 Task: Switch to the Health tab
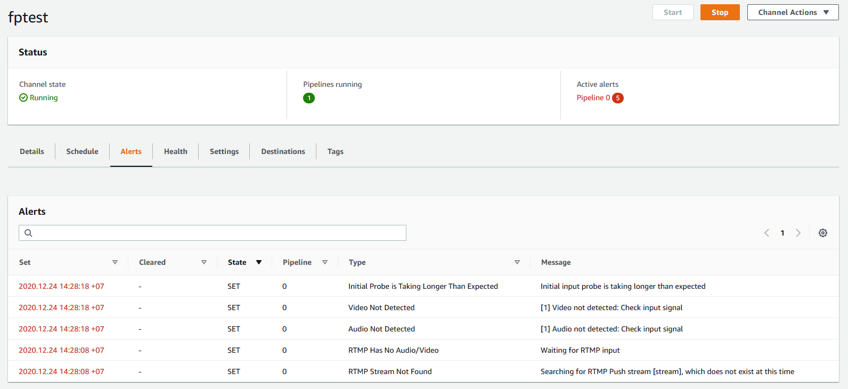175,151
